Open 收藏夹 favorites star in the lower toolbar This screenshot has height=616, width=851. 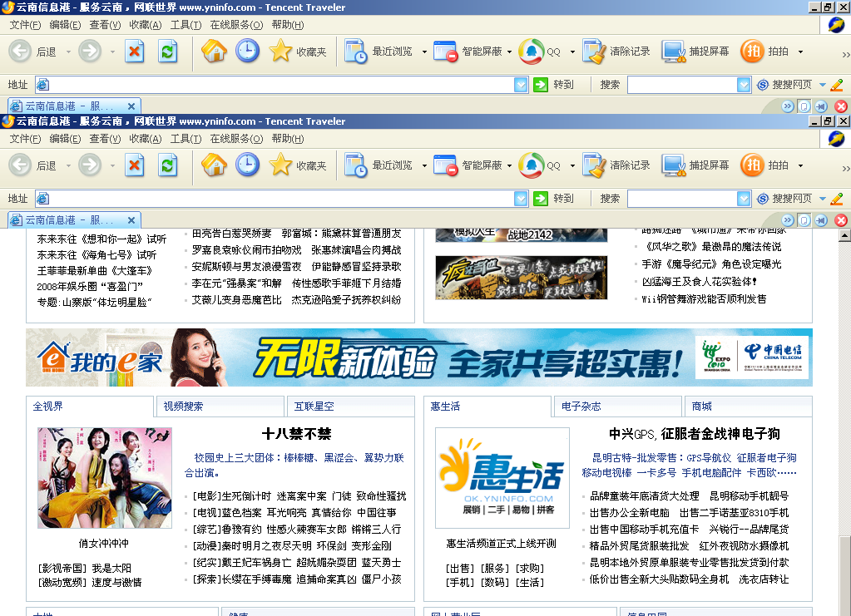(x=281, y=165)
